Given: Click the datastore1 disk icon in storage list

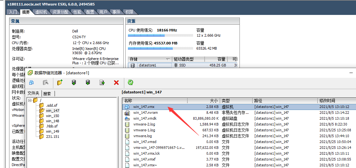Looking at the screenshot, I should coord(133,65).
